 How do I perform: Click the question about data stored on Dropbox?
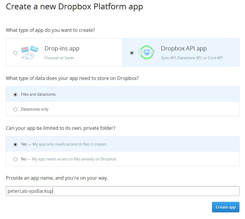click(72, 78)
